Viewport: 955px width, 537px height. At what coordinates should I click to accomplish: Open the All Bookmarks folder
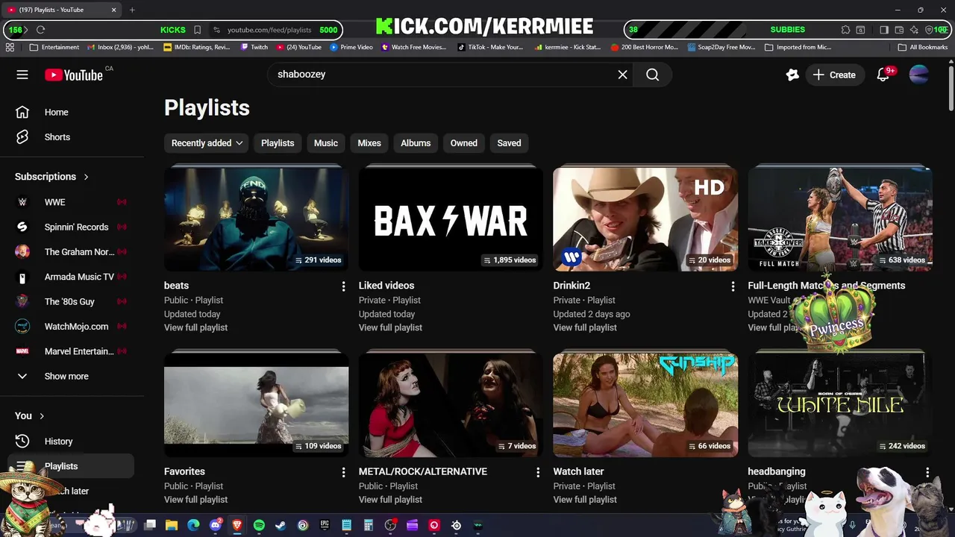[923, 47]
